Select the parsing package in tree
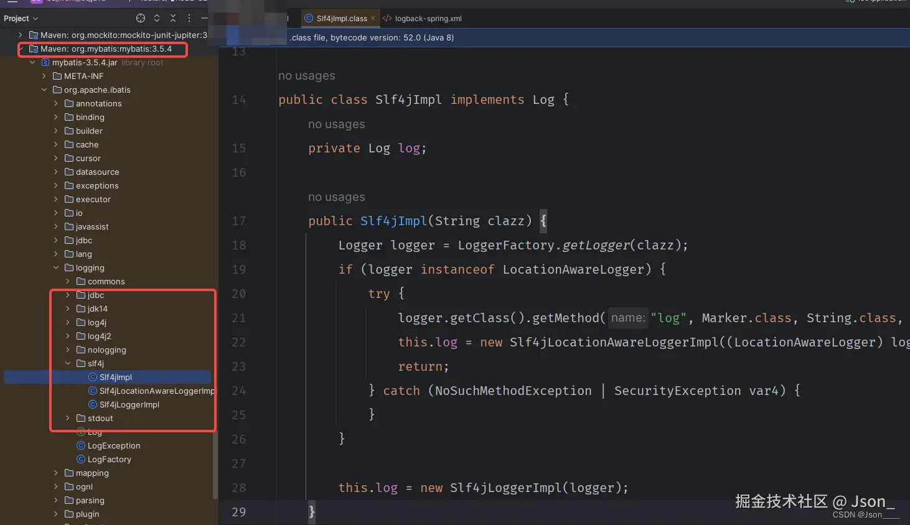Image resolution: width=910 pixels, height=525 pixels. 90,500
